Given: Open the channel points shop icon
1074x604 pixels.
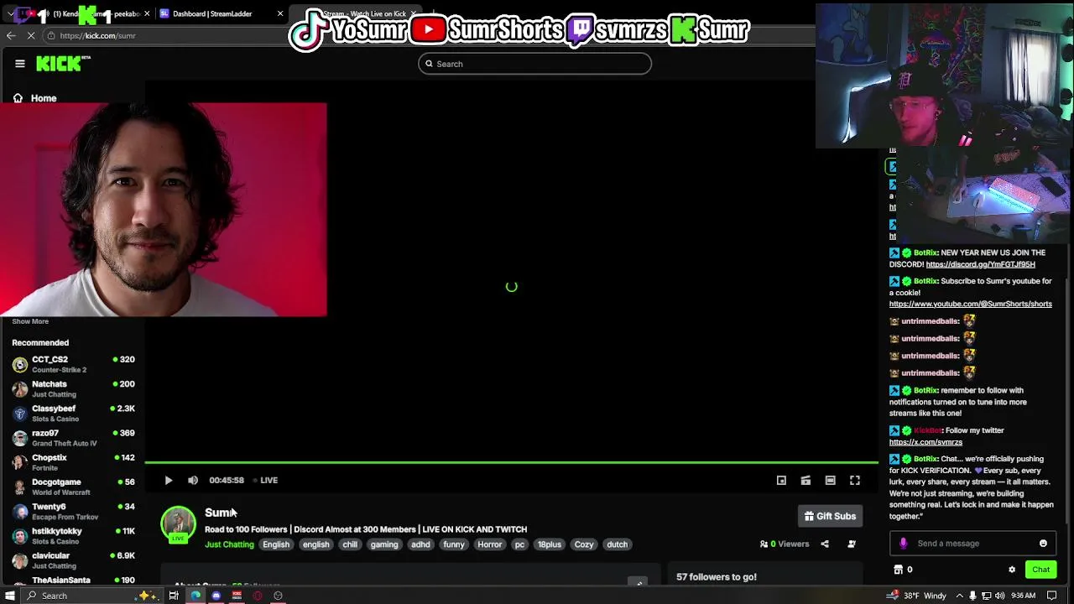Looking at the screenshot, I should coord(899,570).
